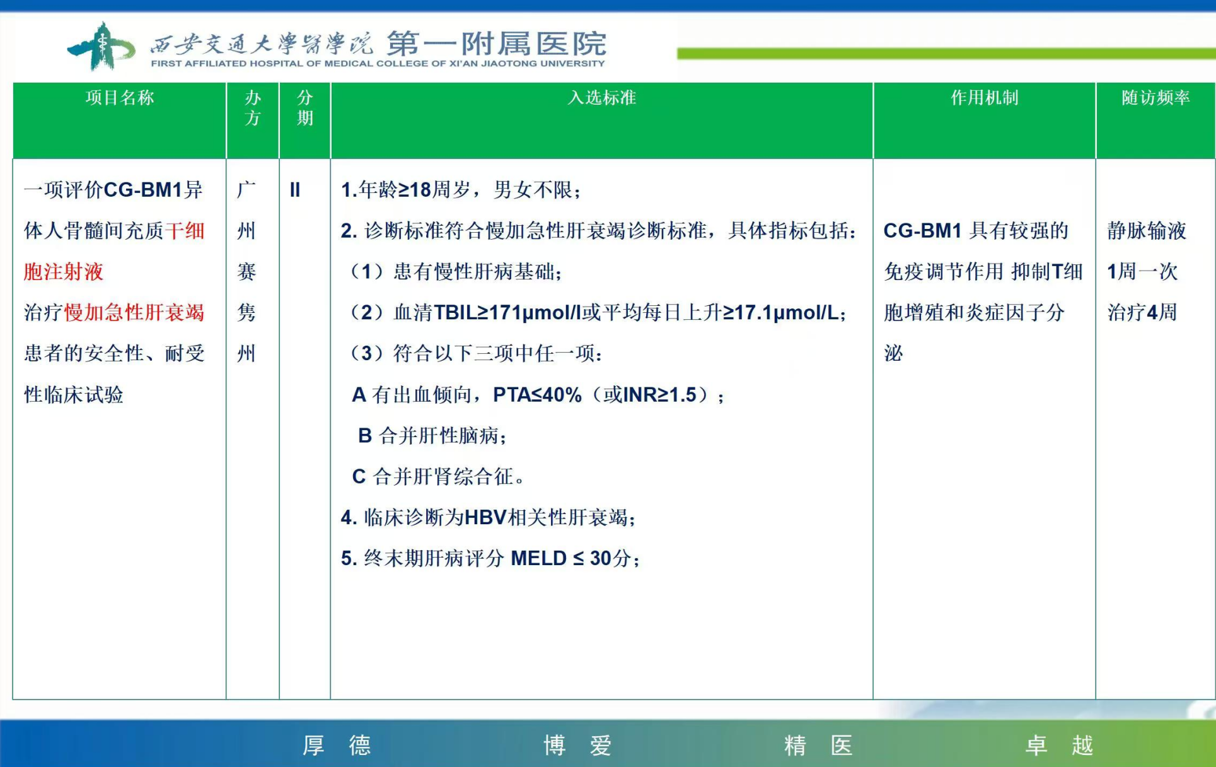1216x767 pixels.
Task: Click the age ≥18 inclusion criterion line
Action: click(461, 190)
